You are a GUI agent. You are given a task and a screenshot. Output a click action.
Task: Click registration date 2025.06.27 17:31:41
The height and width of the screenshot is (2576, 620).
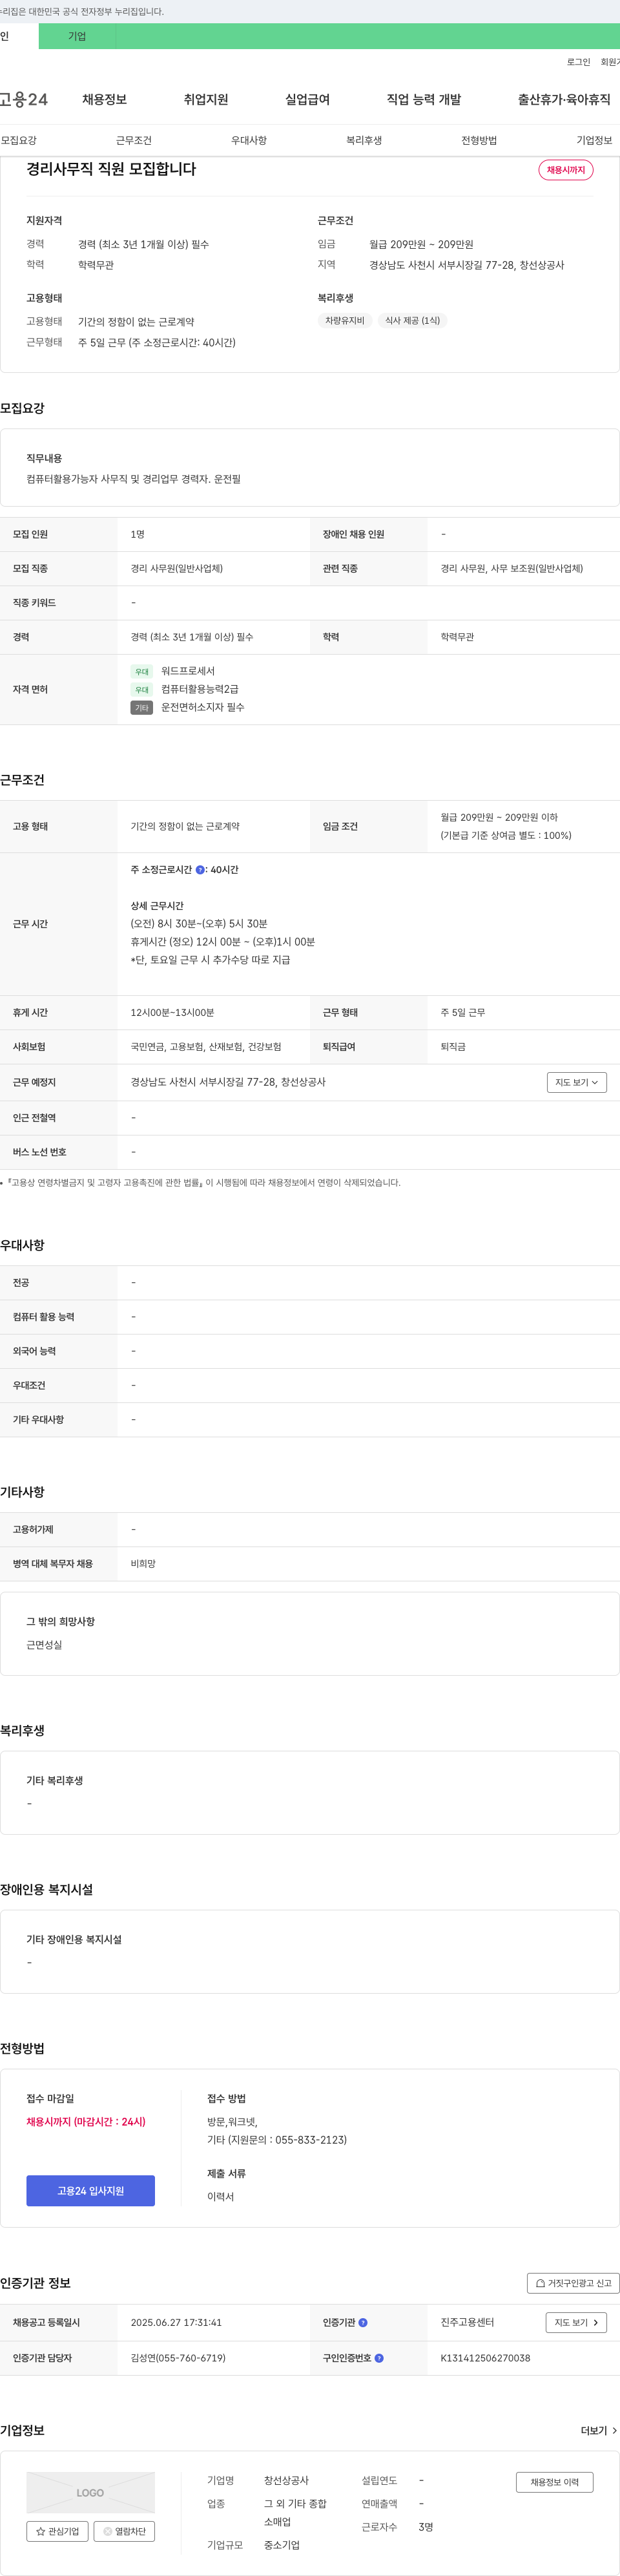tap(176, 2322)
